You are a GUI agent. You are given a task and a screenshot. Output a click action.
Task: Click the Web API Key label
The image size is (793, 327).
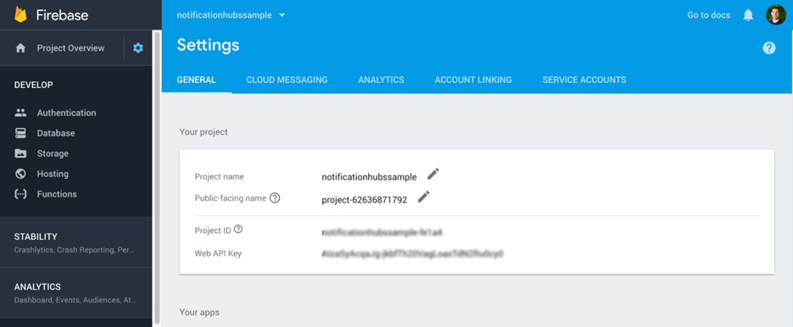coord(218,253)
